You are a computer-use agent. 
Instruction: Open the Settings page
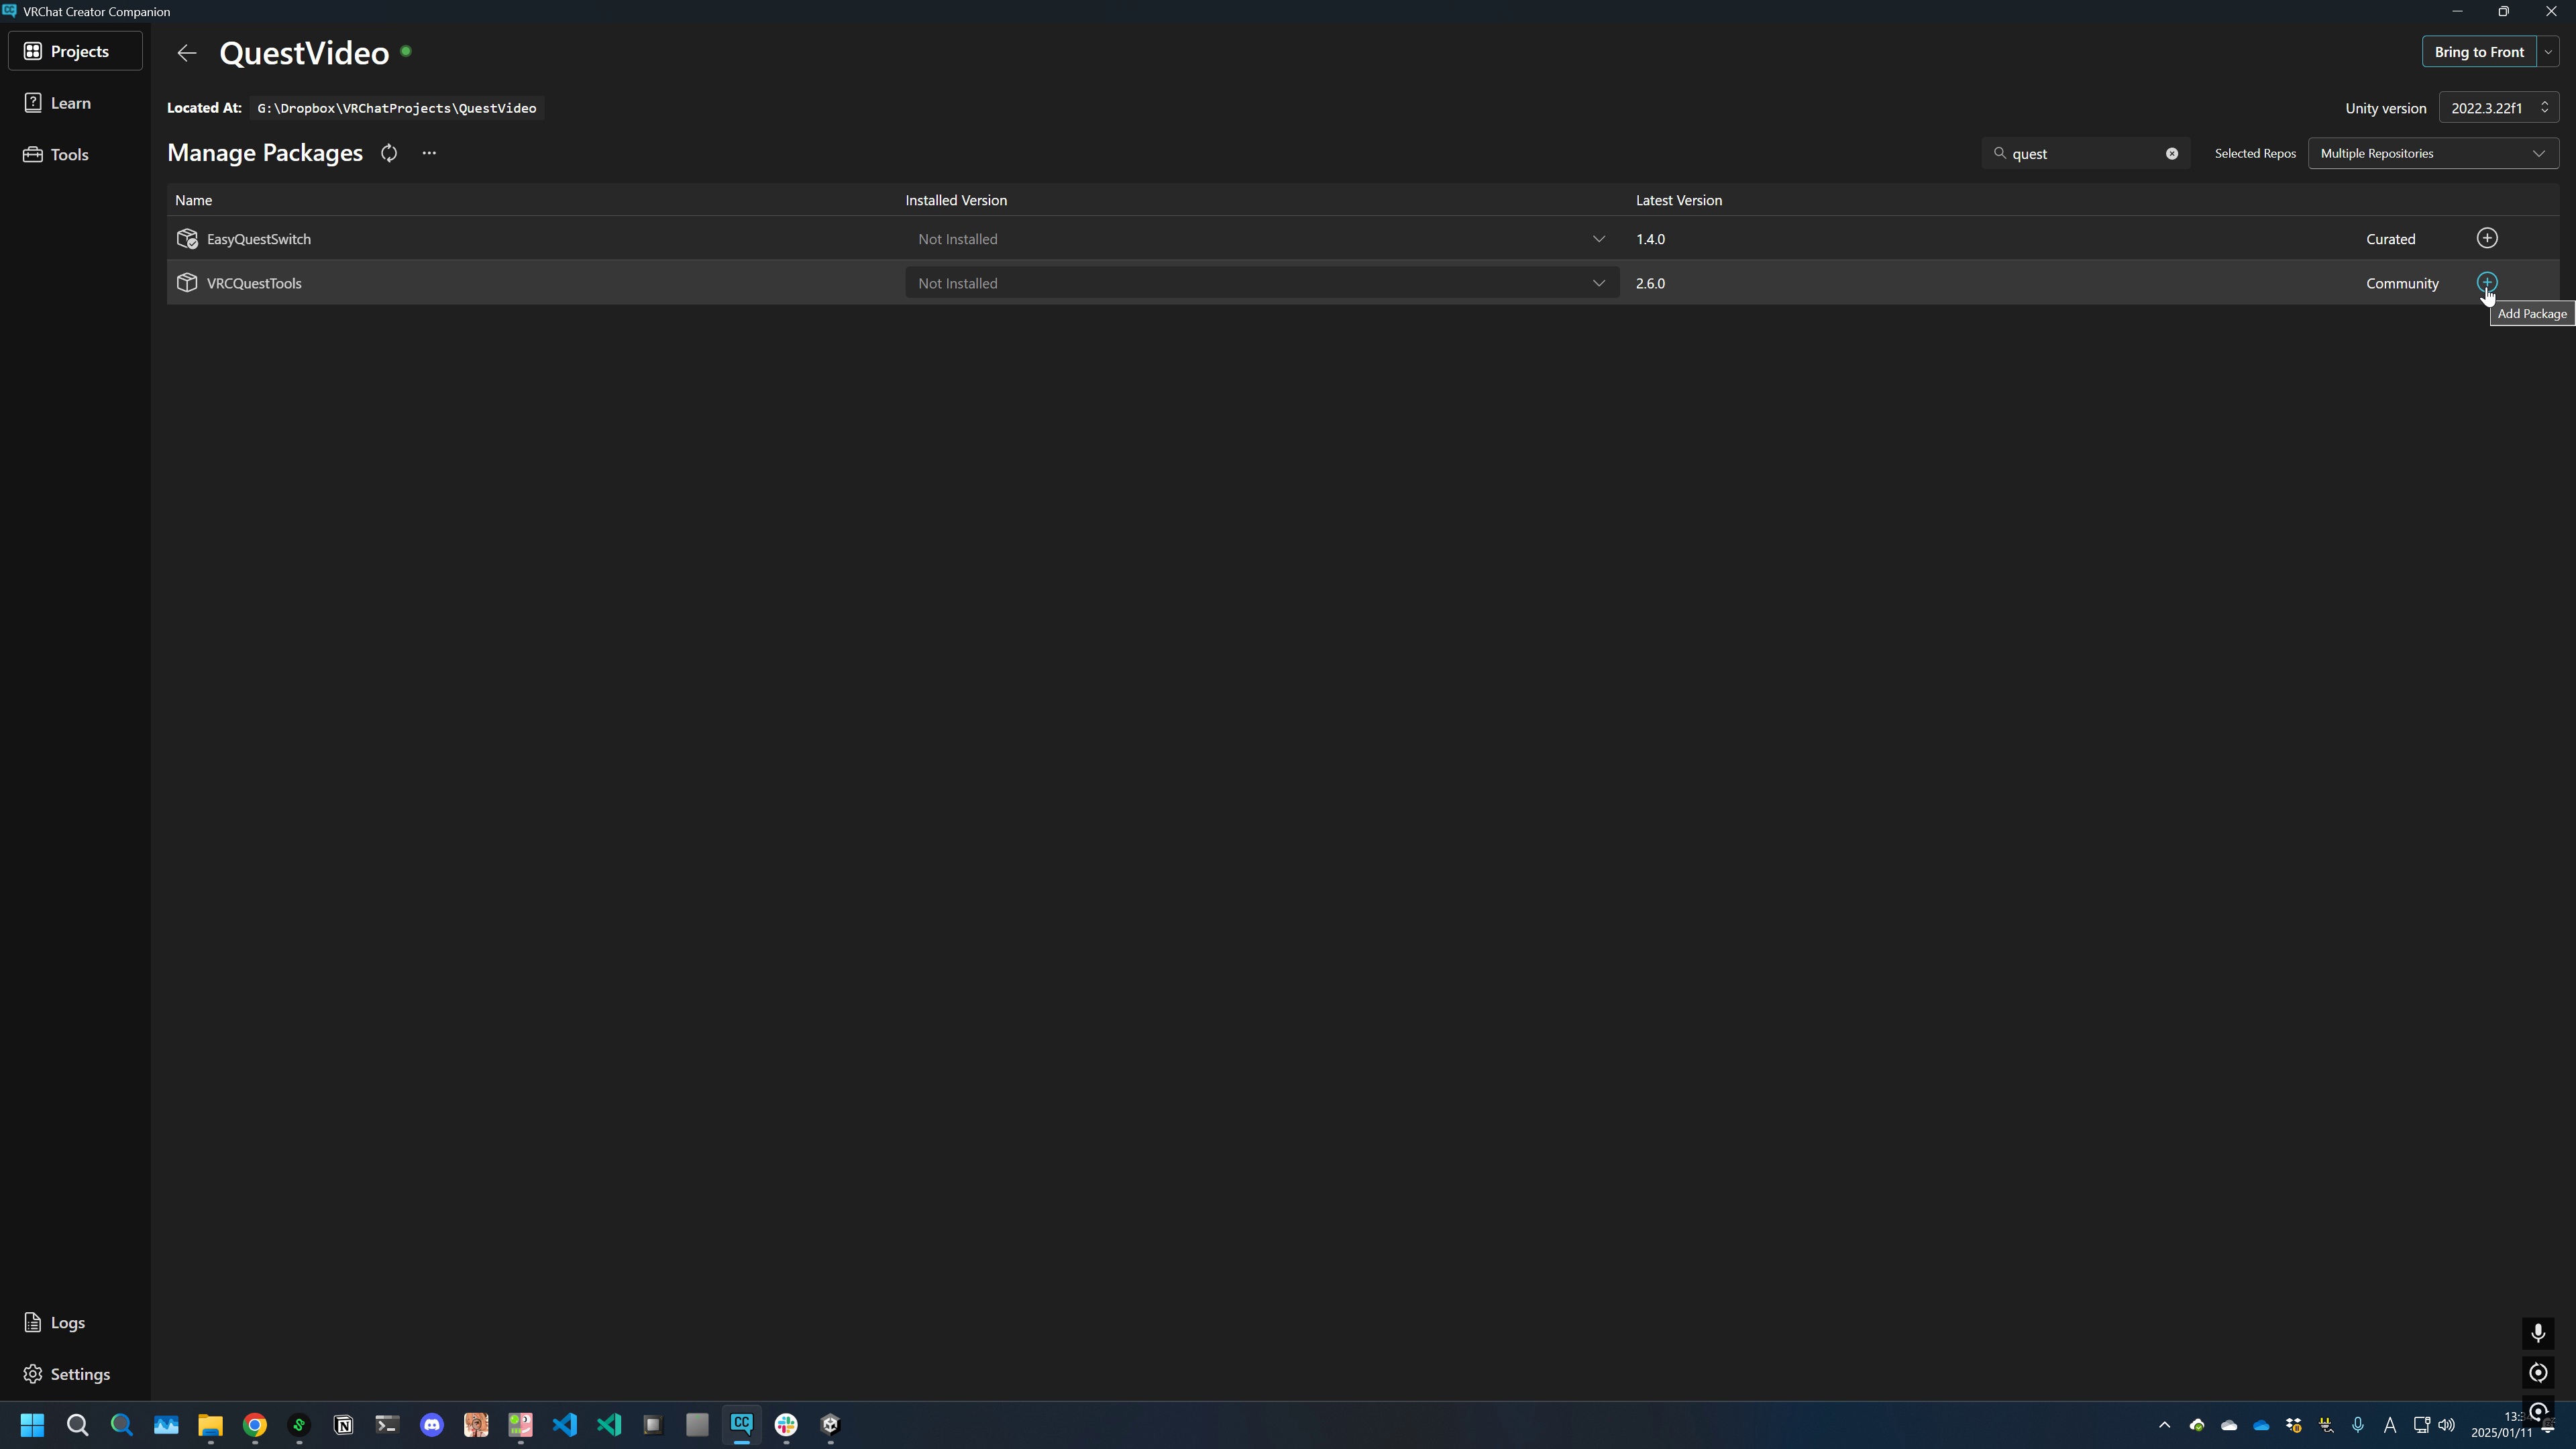(79, 1374)
